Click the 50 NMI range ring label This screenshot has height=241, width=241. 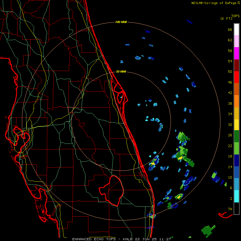click(121, 71)
